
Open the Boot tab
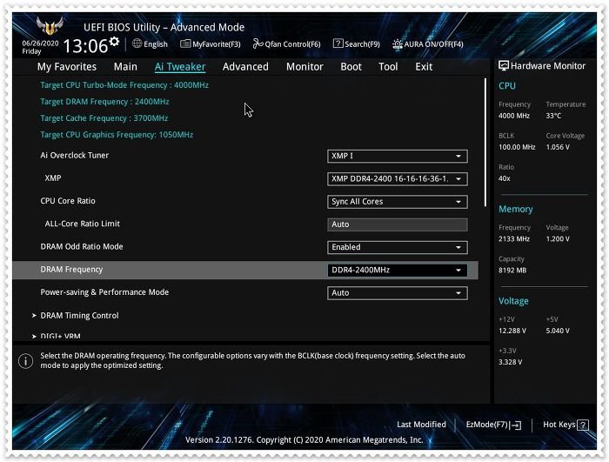click(351, 67)
